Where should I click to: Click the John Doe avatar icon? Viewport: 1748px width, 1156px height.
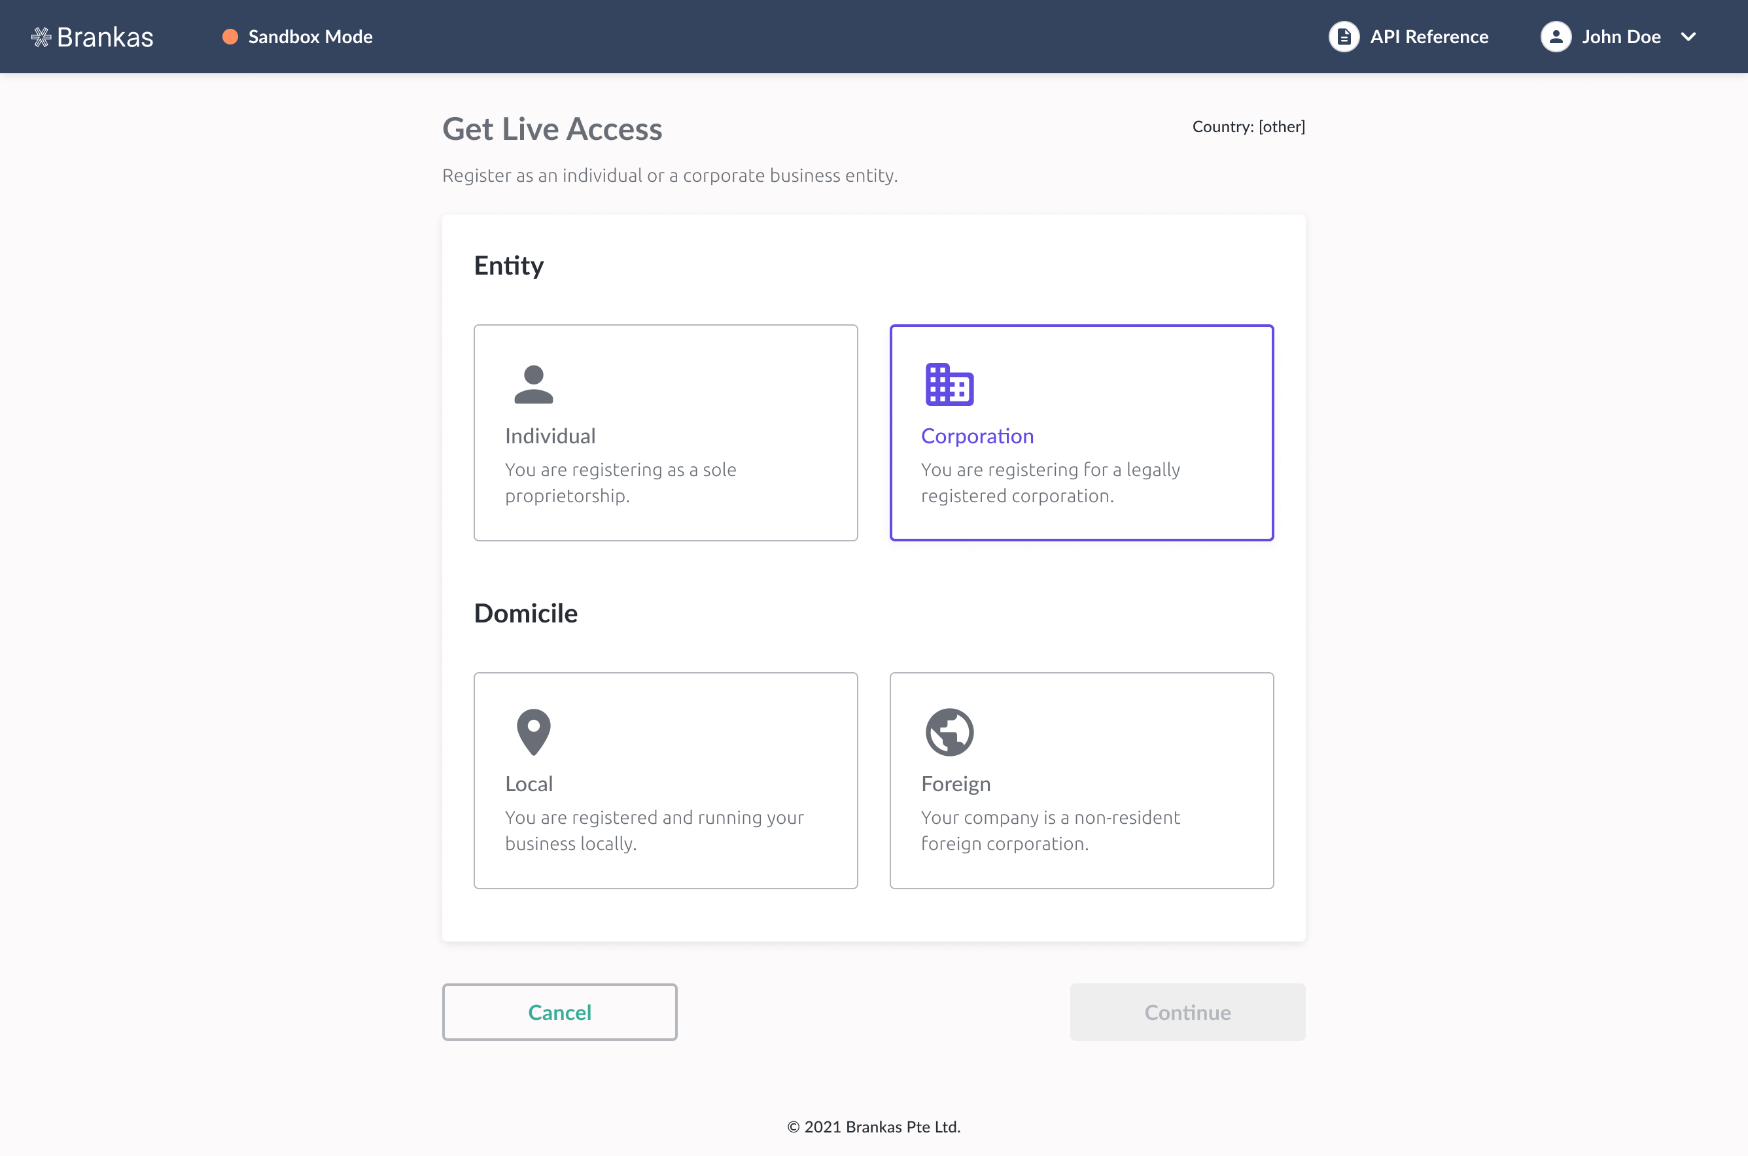click(1556, 37)
